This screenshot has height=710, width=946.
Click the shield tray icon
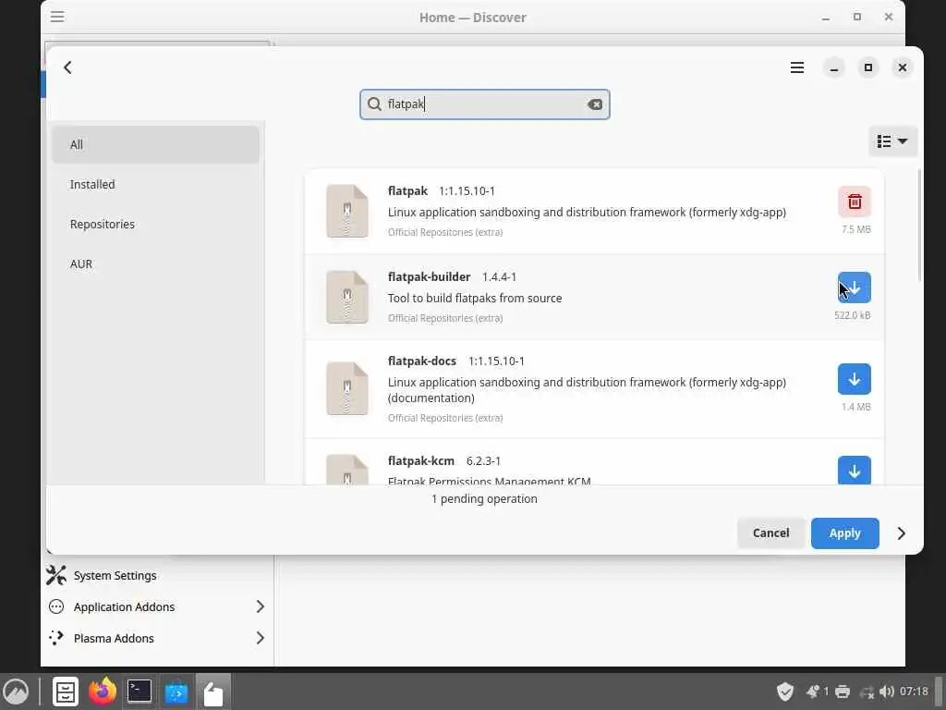(785, 692)
